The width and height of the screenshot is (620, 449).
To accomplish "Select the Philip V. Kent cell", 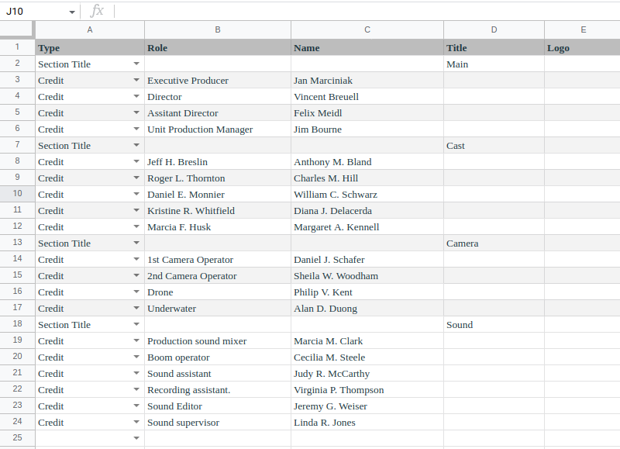I will [x=367, y=292].
